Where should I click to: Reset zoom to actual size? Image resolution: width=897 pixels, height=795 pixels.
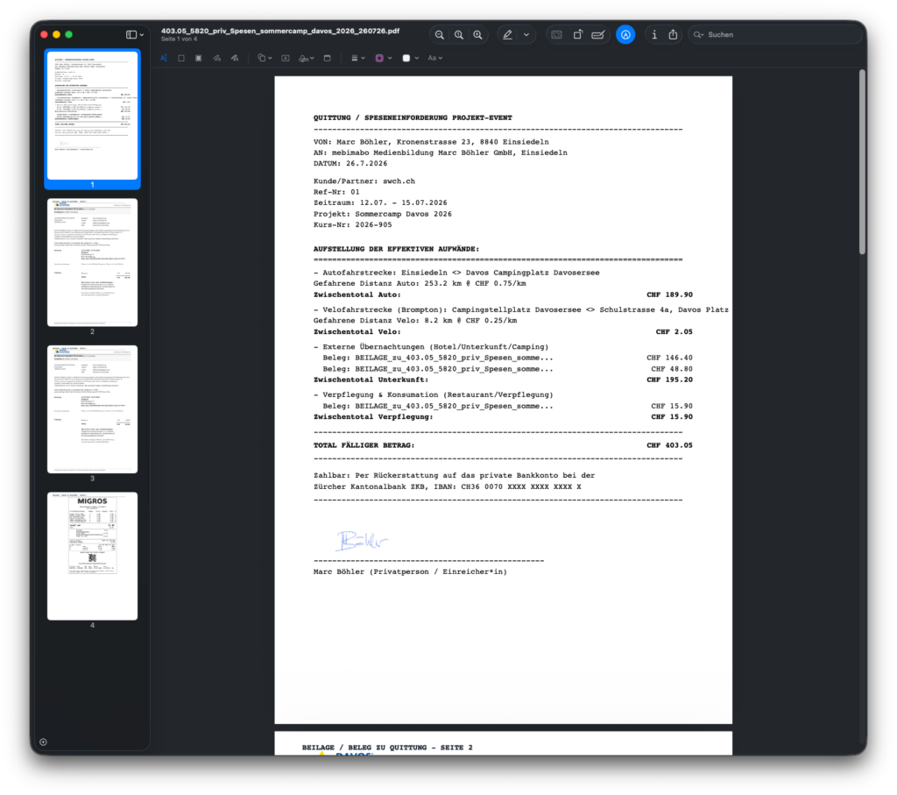(x=459, y=35)
